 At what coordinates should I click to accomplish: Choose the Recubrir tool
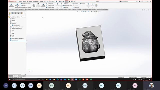(x=23, y=5)
